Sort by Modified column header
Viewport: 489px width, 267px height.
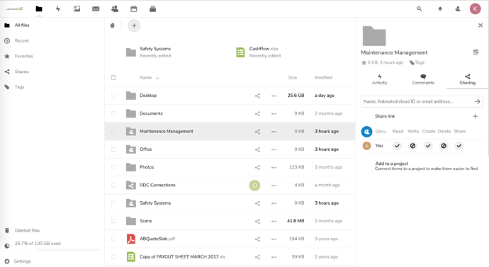pyautogui.click(x=323, y=78)
